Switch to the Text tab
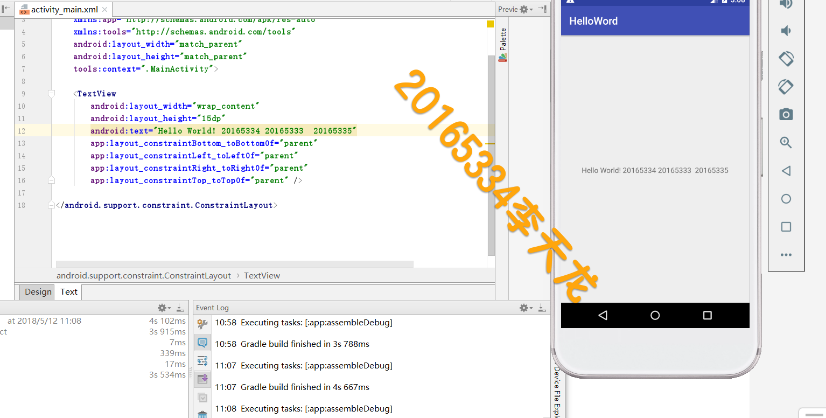Viewport: 826px width, 418px height. pos(69,292)
